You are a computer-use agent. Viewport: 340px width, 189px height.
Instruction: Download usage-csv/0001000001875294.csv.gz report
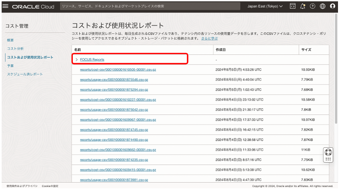[x=114, y=90]
